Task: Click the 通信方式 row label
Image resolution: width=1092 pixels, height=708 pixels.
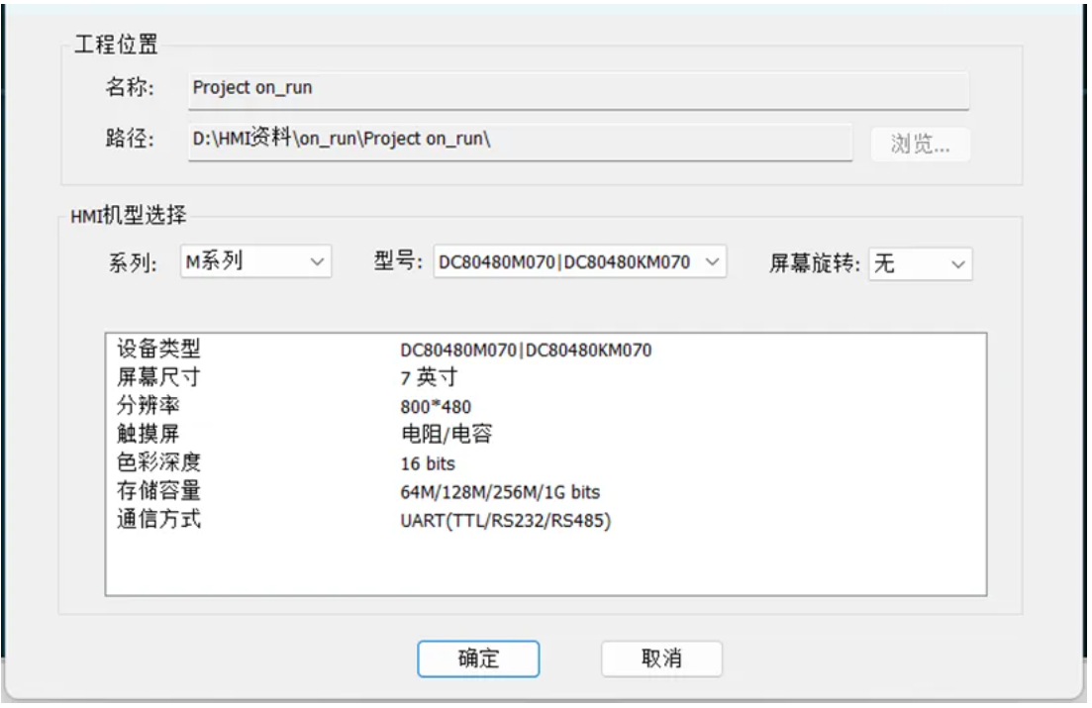Action: (x=158, y=520)
